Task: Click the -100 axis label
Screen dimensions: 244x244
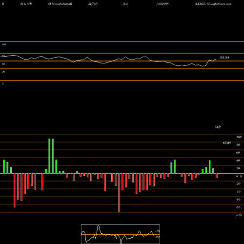Action: [x=239, y=215]
